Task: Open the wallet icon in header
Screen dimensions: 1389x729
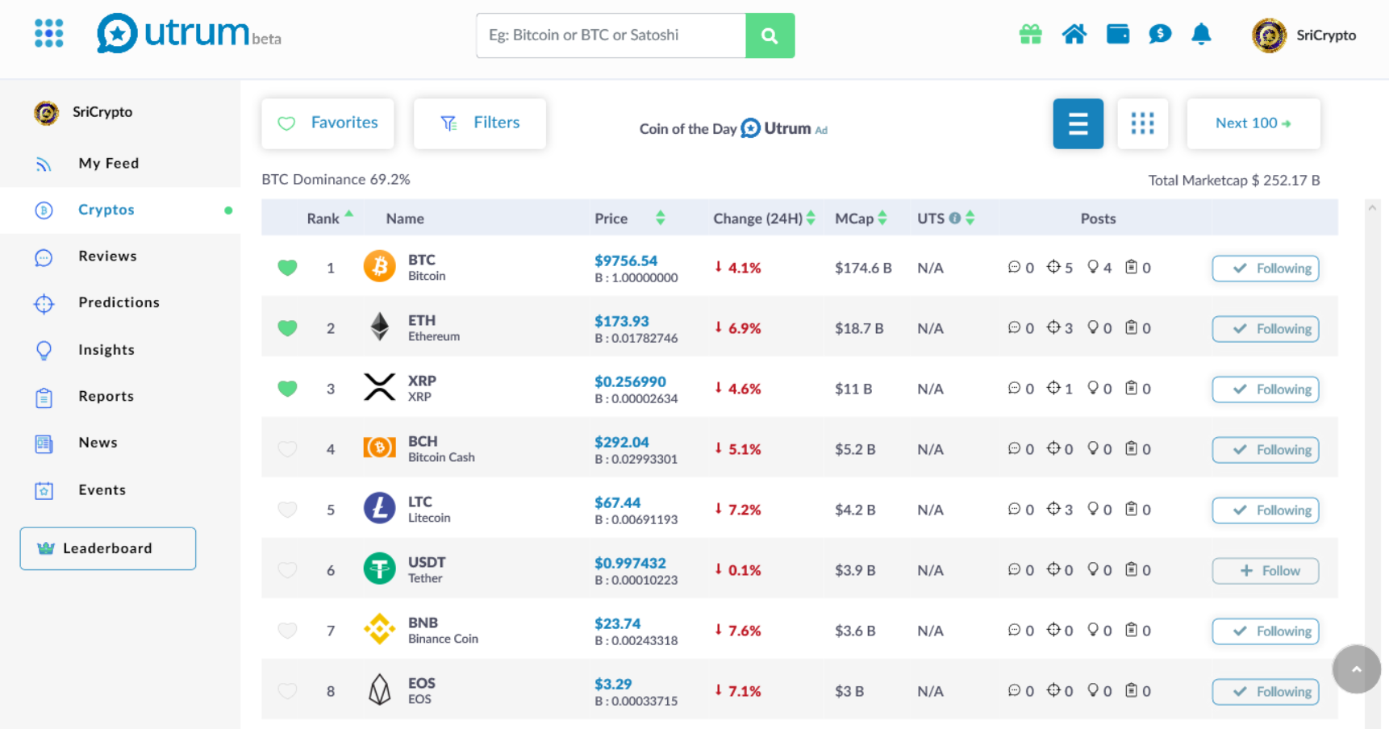Action: (x=1117, y=34)
